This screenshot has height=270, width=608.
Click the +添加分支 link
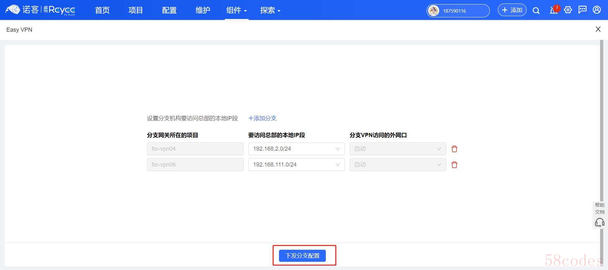click(263, 118)
